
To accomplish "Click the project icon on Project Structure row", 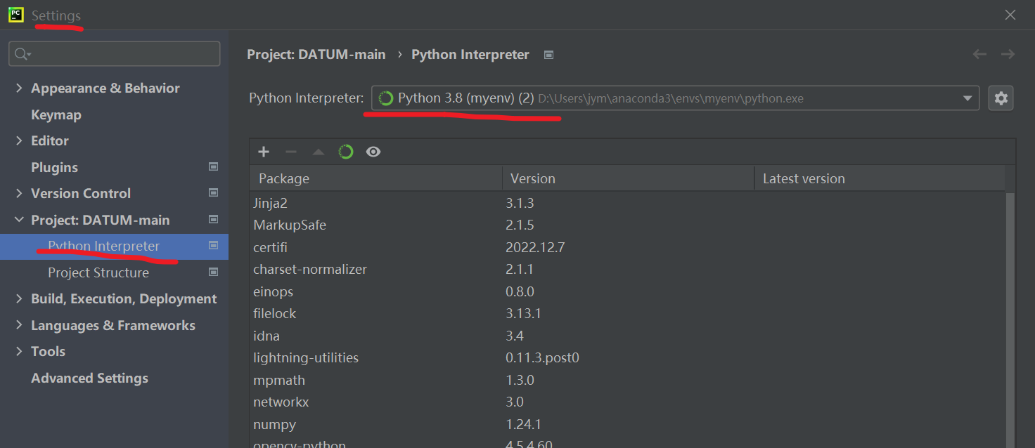I will click(x=214, y=272).
